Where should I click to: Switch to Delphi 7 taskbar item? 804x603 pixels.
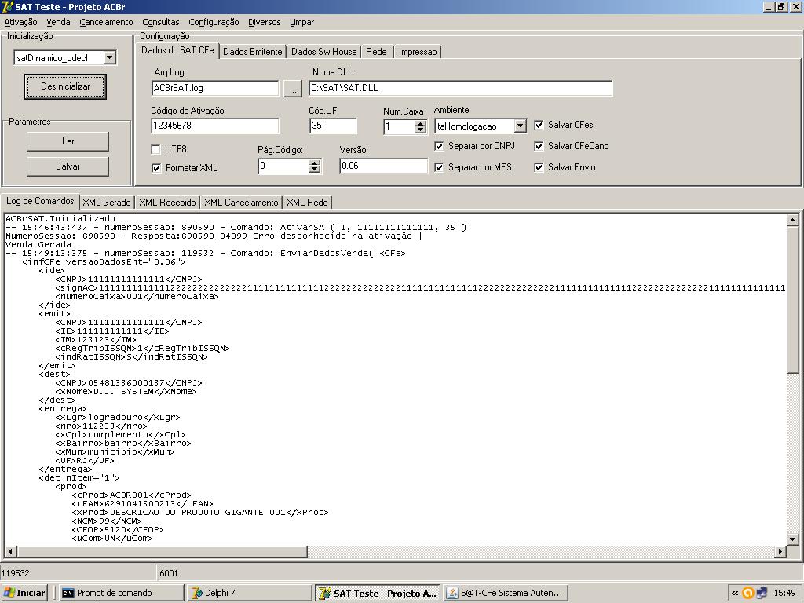click(x=249, y=593)
